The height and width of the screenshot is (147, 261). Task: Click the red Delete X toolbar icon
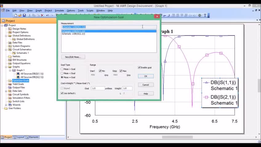tap(42, 15)
